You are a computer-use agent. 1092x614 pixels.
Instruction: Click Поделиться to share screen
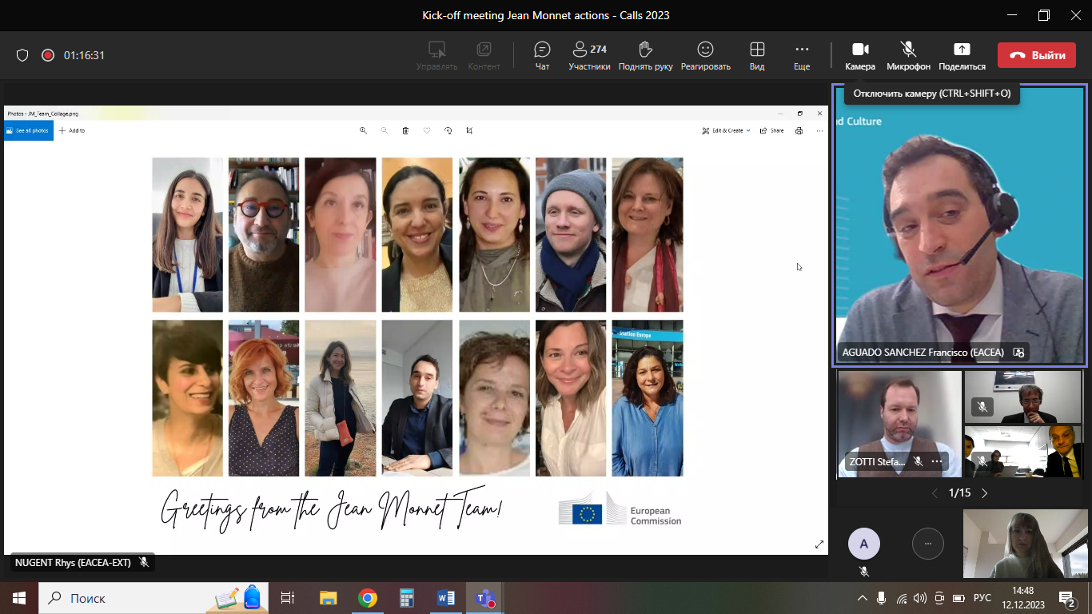(962, 55)
